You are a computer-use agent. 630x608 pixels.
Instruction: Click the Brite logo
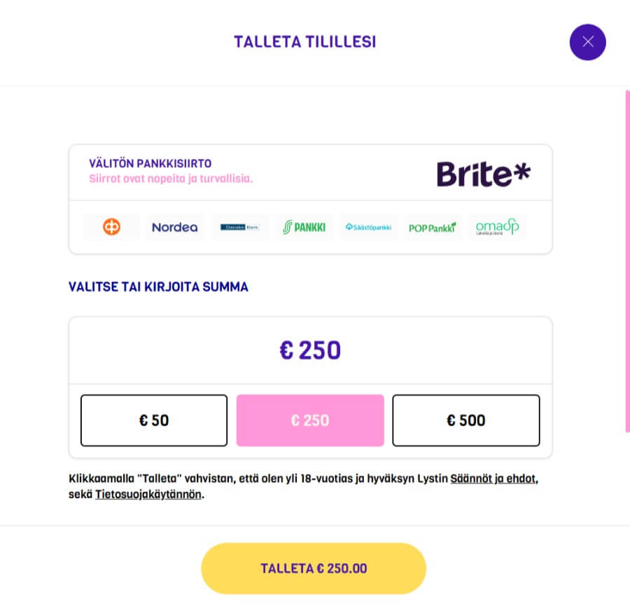[x=483, y=174]
